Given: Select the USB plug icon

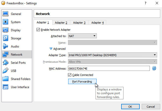Looking at the screenshot, I should 6,71.
